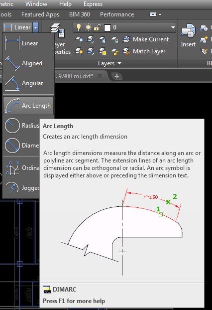Open the Linear dimension flyout arrow

[x=35, y=27]
